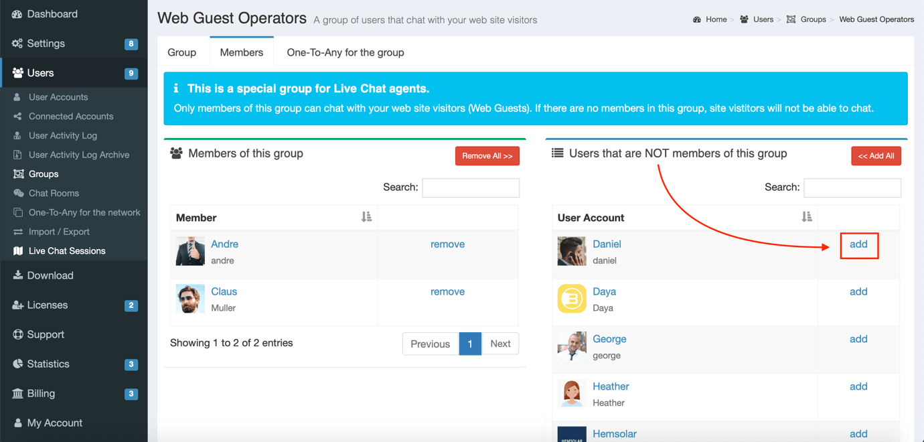Viewport: 924px width, 442px height.
Task: Click the Groups breadcrumb link
Action: (813, 19)
